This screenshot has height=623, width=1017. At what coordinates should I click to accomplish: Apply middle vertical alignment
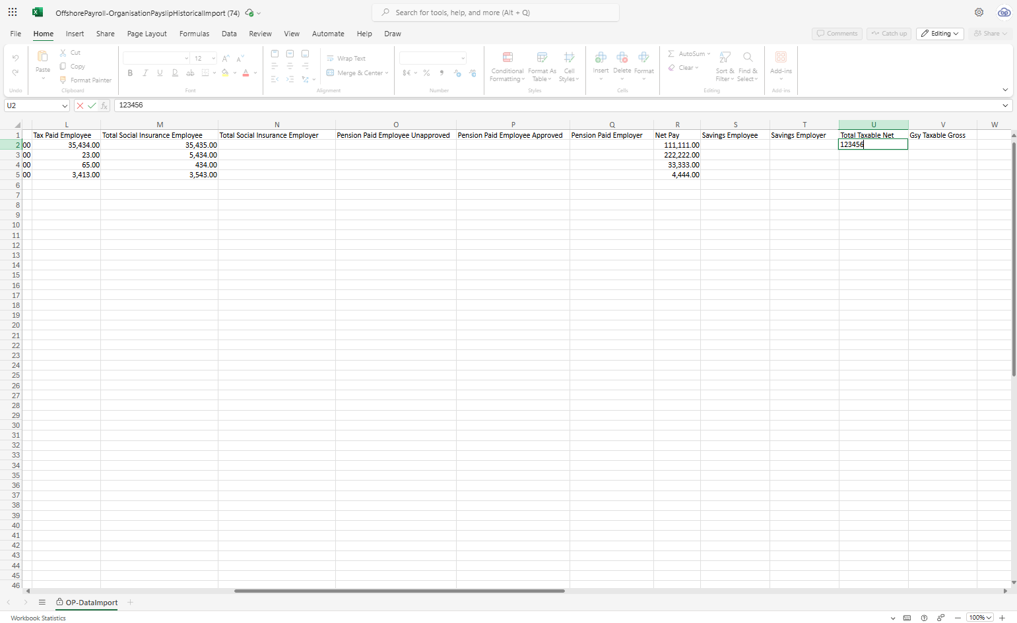click(290, 53)
